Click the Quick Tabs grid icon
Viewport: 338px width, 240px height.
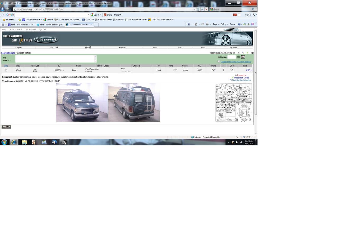coord(3,25)
